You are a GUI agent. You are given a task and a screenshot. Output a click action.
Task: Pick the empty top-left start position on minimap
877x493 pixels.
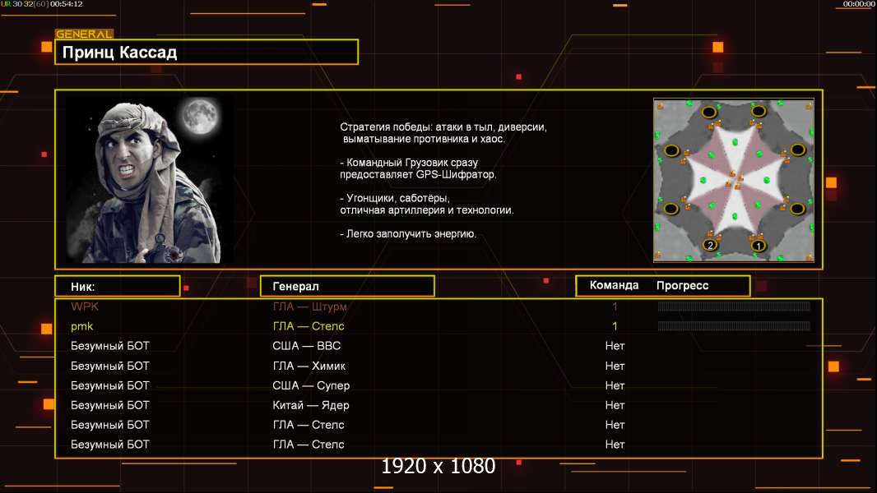click(709, 112)
